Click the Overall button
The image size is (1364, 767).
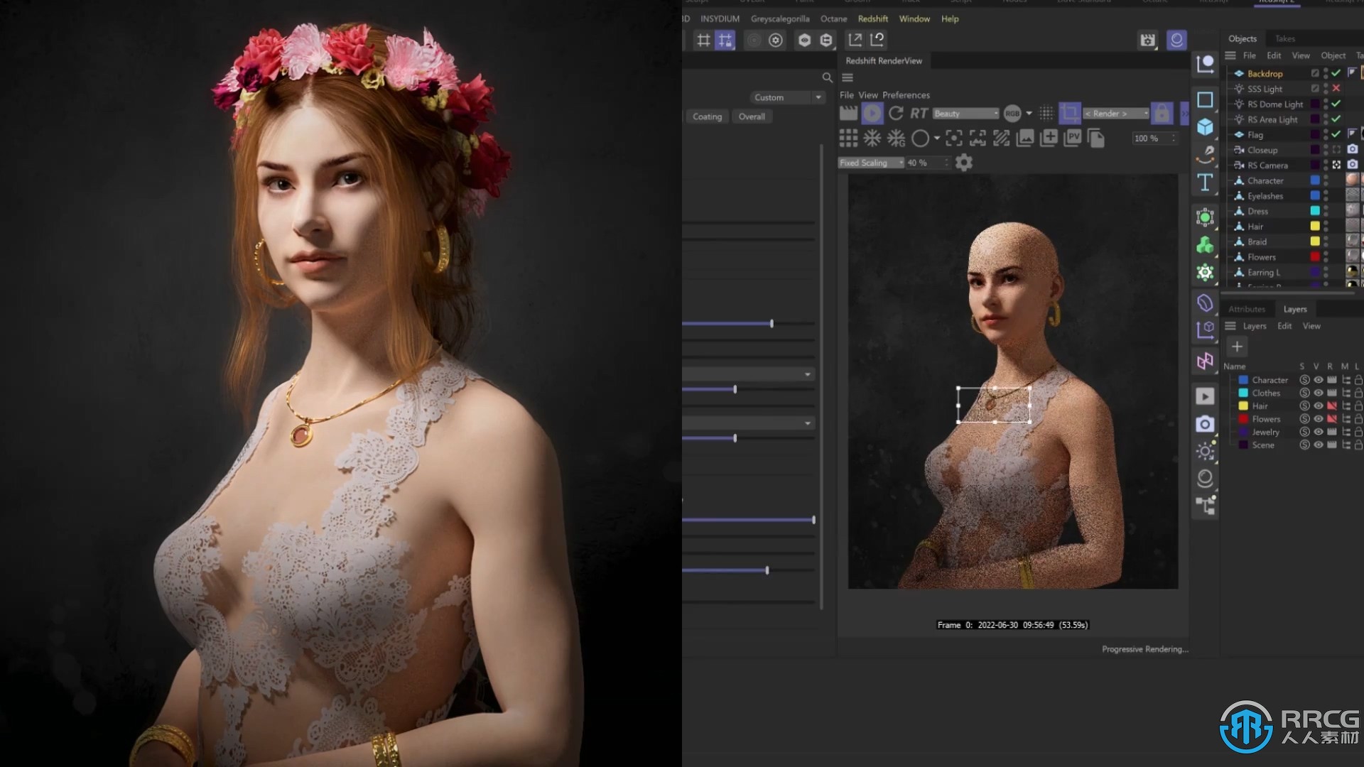752,116
